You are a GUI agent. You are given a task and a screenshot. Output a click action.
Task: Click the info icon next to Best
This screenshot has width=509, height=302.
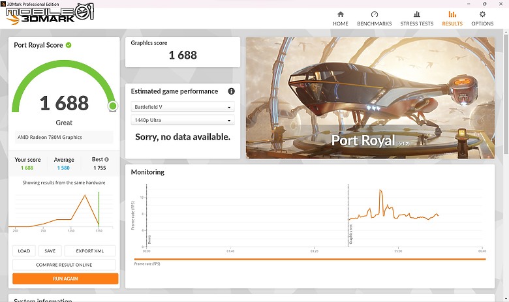click(x=107, y=159)
